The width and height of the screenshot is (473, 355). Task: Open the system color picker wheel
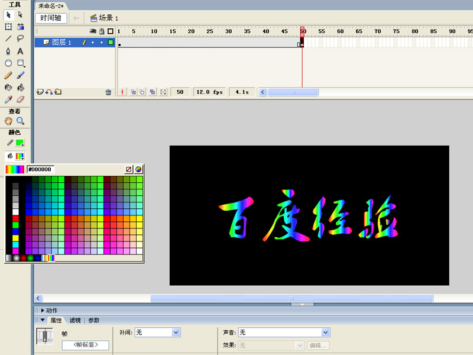pyautogui.click(x=138, y=169)
